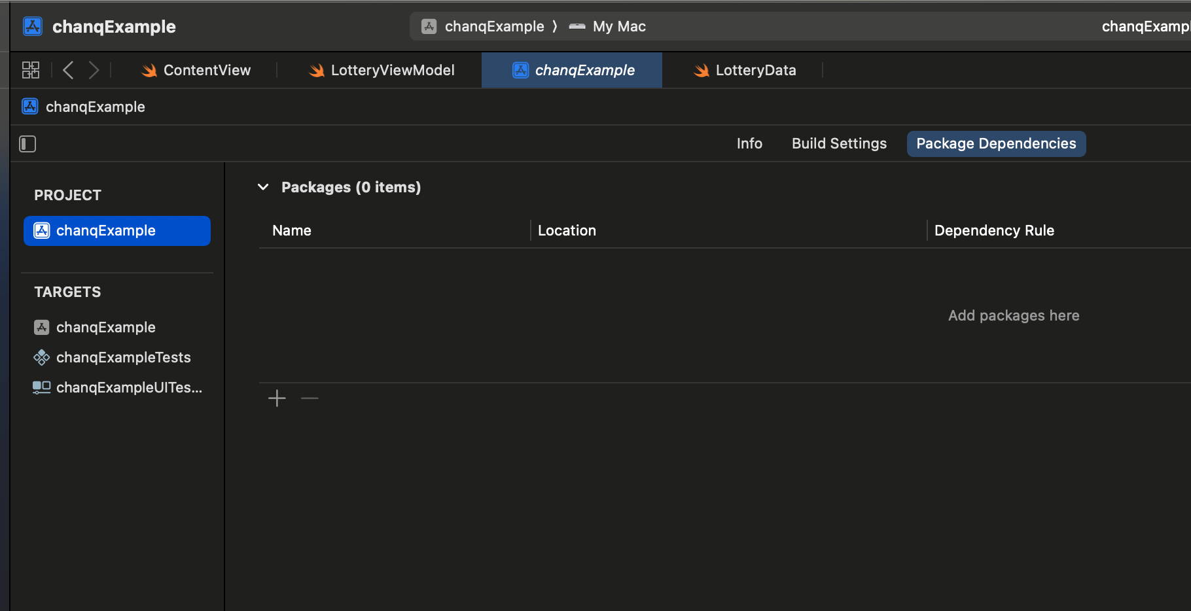Image resolution: width=1191 pixels, height=611 pixels.
Task: Switch to the ContentView tab
Action: [196, 70]
